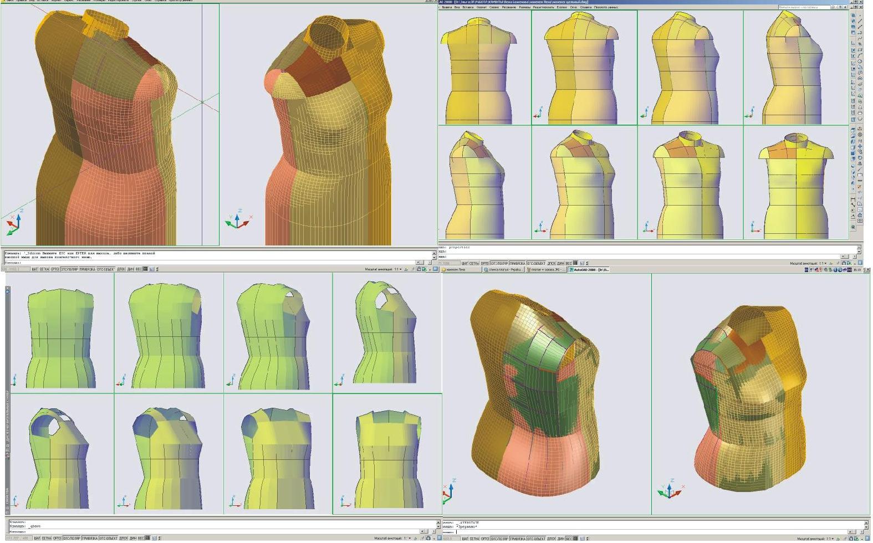Click the InfoCenter search icon in top-right window

pos(834,7)
